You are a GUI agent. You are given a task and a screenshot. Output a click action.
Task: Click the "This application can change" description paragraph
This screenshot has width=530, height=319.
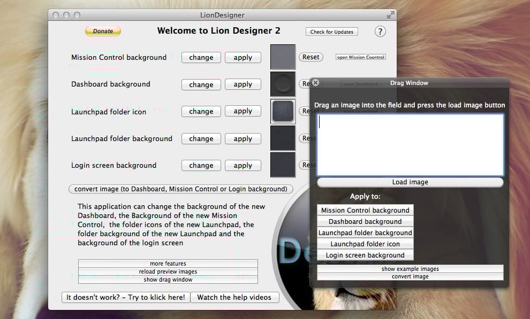pos(171,224)
